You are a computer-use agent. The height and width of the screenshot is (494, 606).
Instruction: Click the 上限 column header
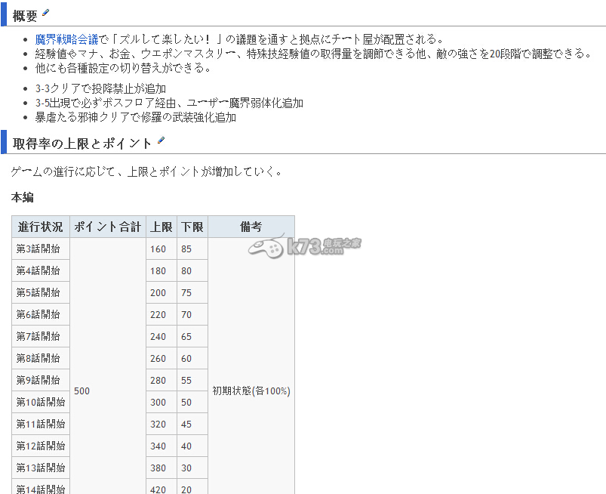click(x=161, y=227)
